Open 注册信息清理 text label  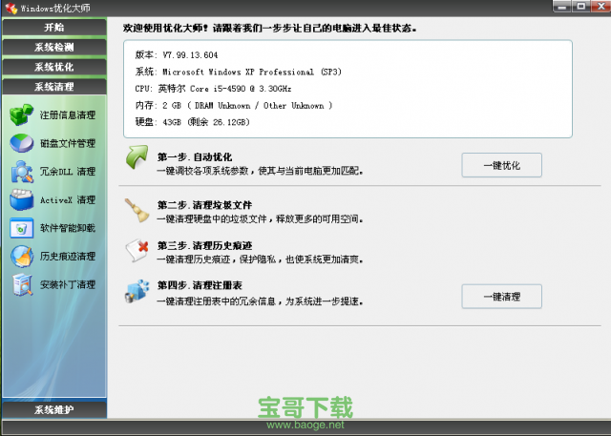click(x=68, y=114)
